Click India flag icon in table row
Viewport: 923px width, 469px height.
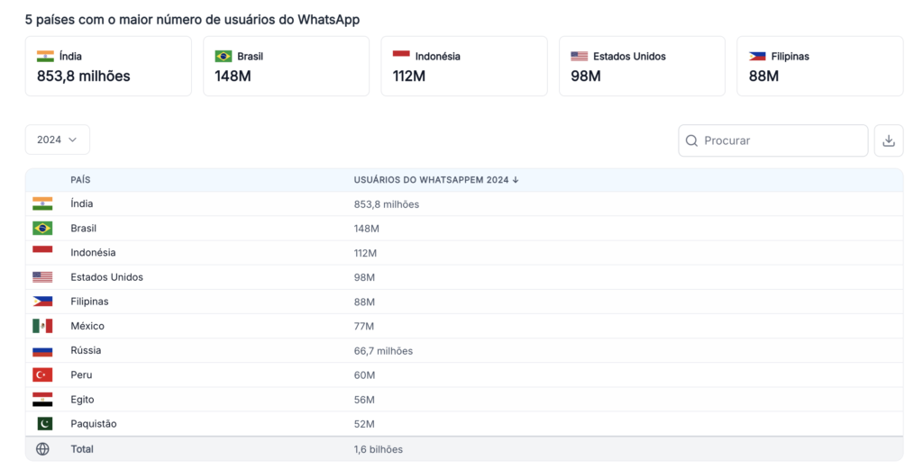42,203
